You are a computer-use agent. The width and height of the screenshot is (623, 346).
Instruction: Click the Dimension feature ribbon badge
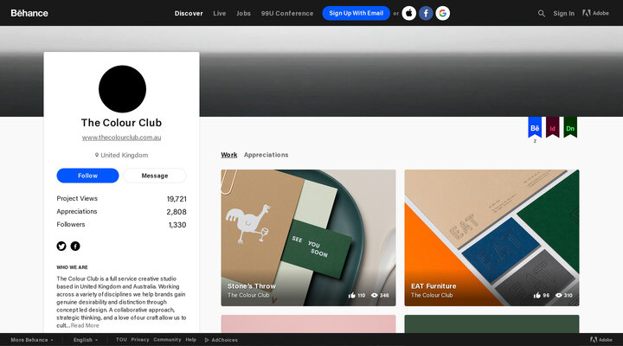click(x=570, y=127)
